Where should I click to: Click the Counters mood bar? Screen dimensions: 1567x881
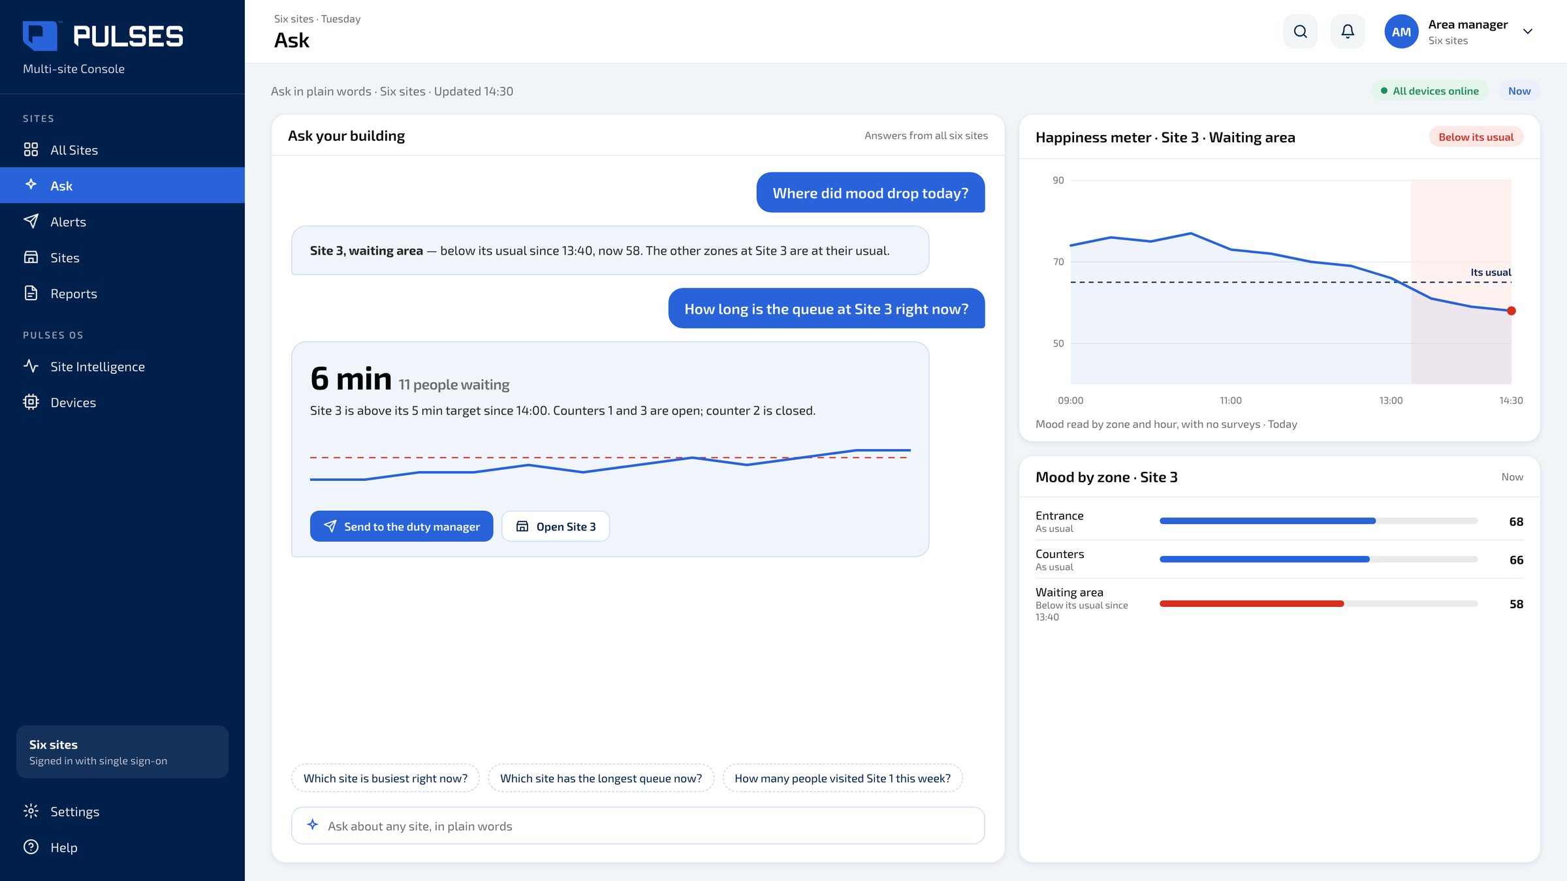pos(1318,559)
